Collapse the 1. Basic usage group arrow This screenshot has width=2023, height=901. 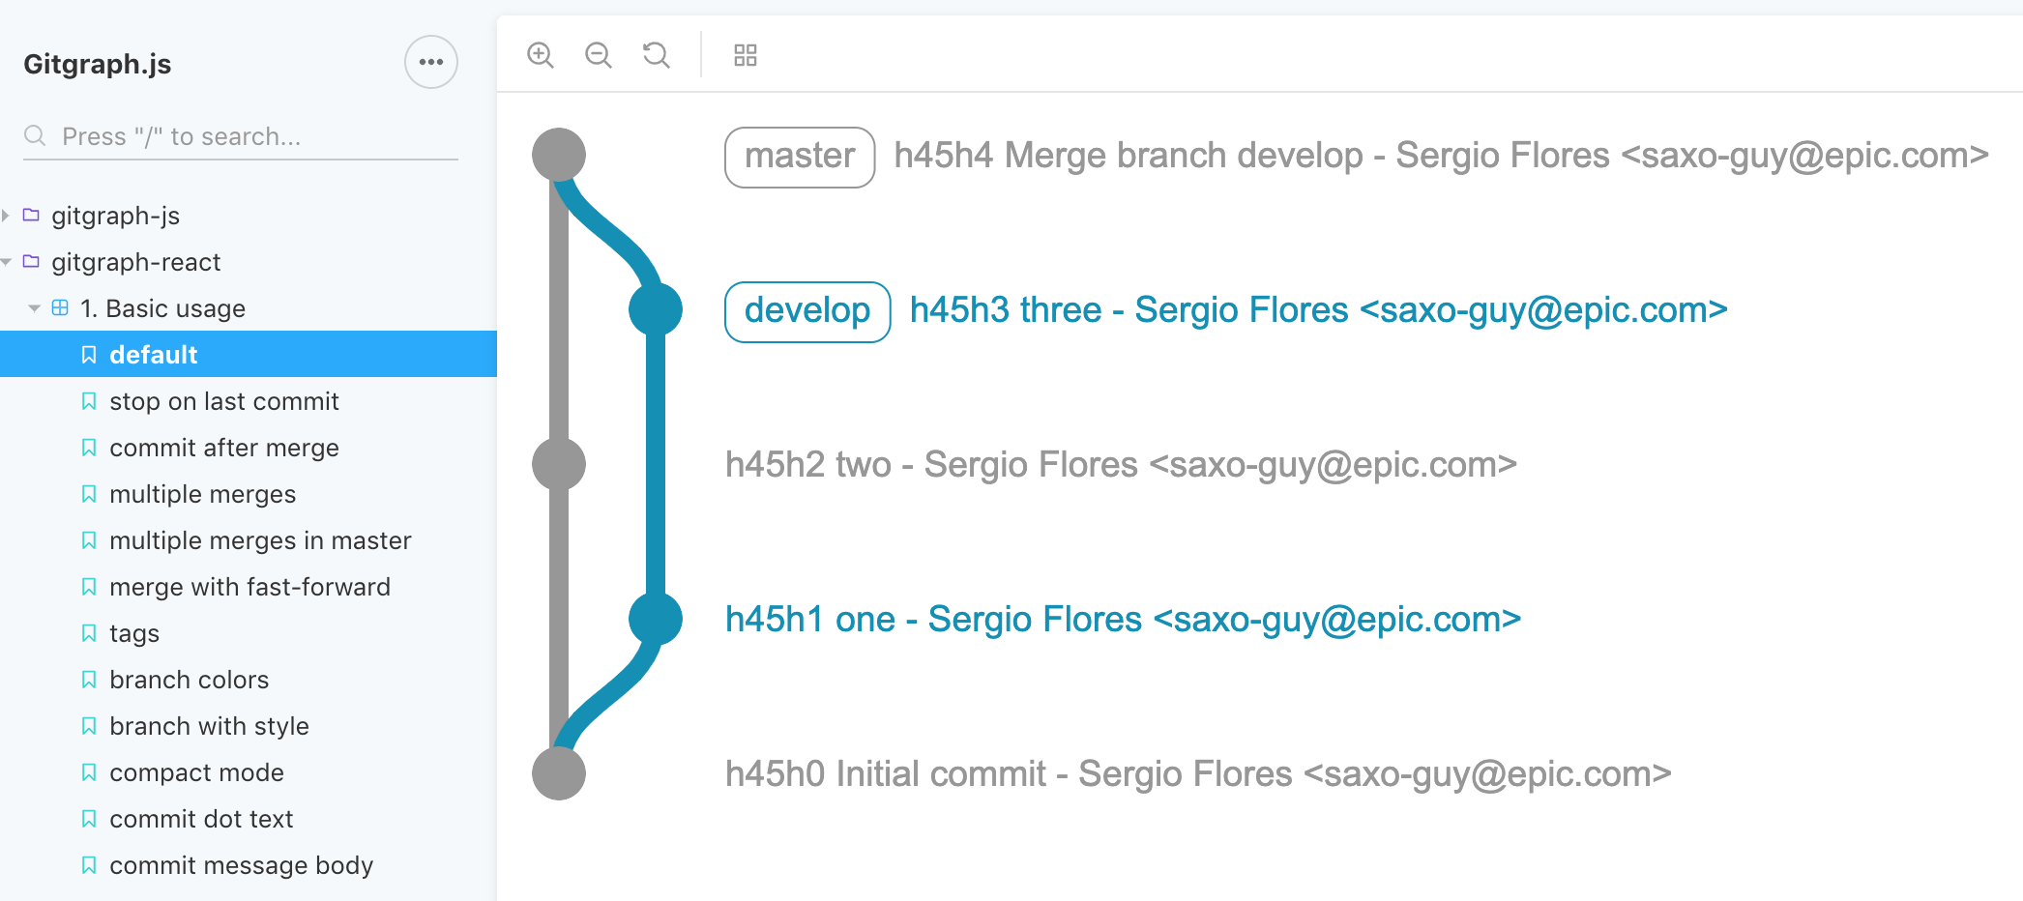click(x=35, y=308)
